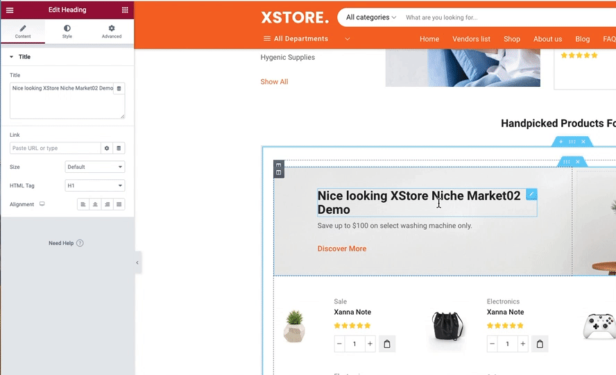Switch to the Content tab
616x375 pixels.
click(23, 31)
